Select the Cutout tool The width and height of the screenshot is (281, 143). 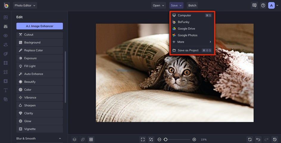(x=40, y=35)
